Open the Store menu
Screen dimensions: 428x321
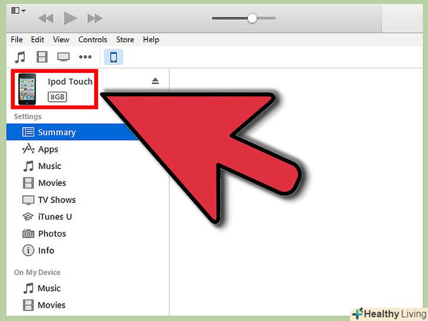pos(125,39)
